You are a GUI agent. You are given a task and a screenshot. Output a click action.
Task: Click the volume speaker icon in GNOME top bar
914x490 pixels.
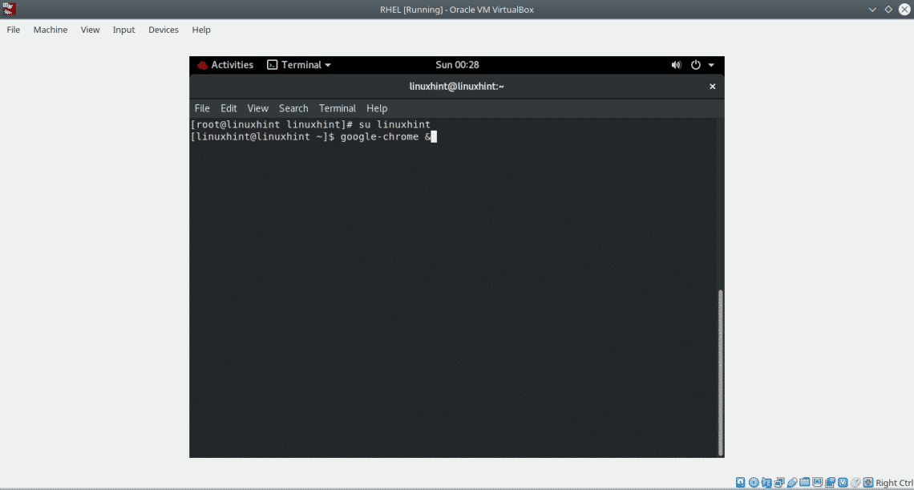click(x=676, y=65)
